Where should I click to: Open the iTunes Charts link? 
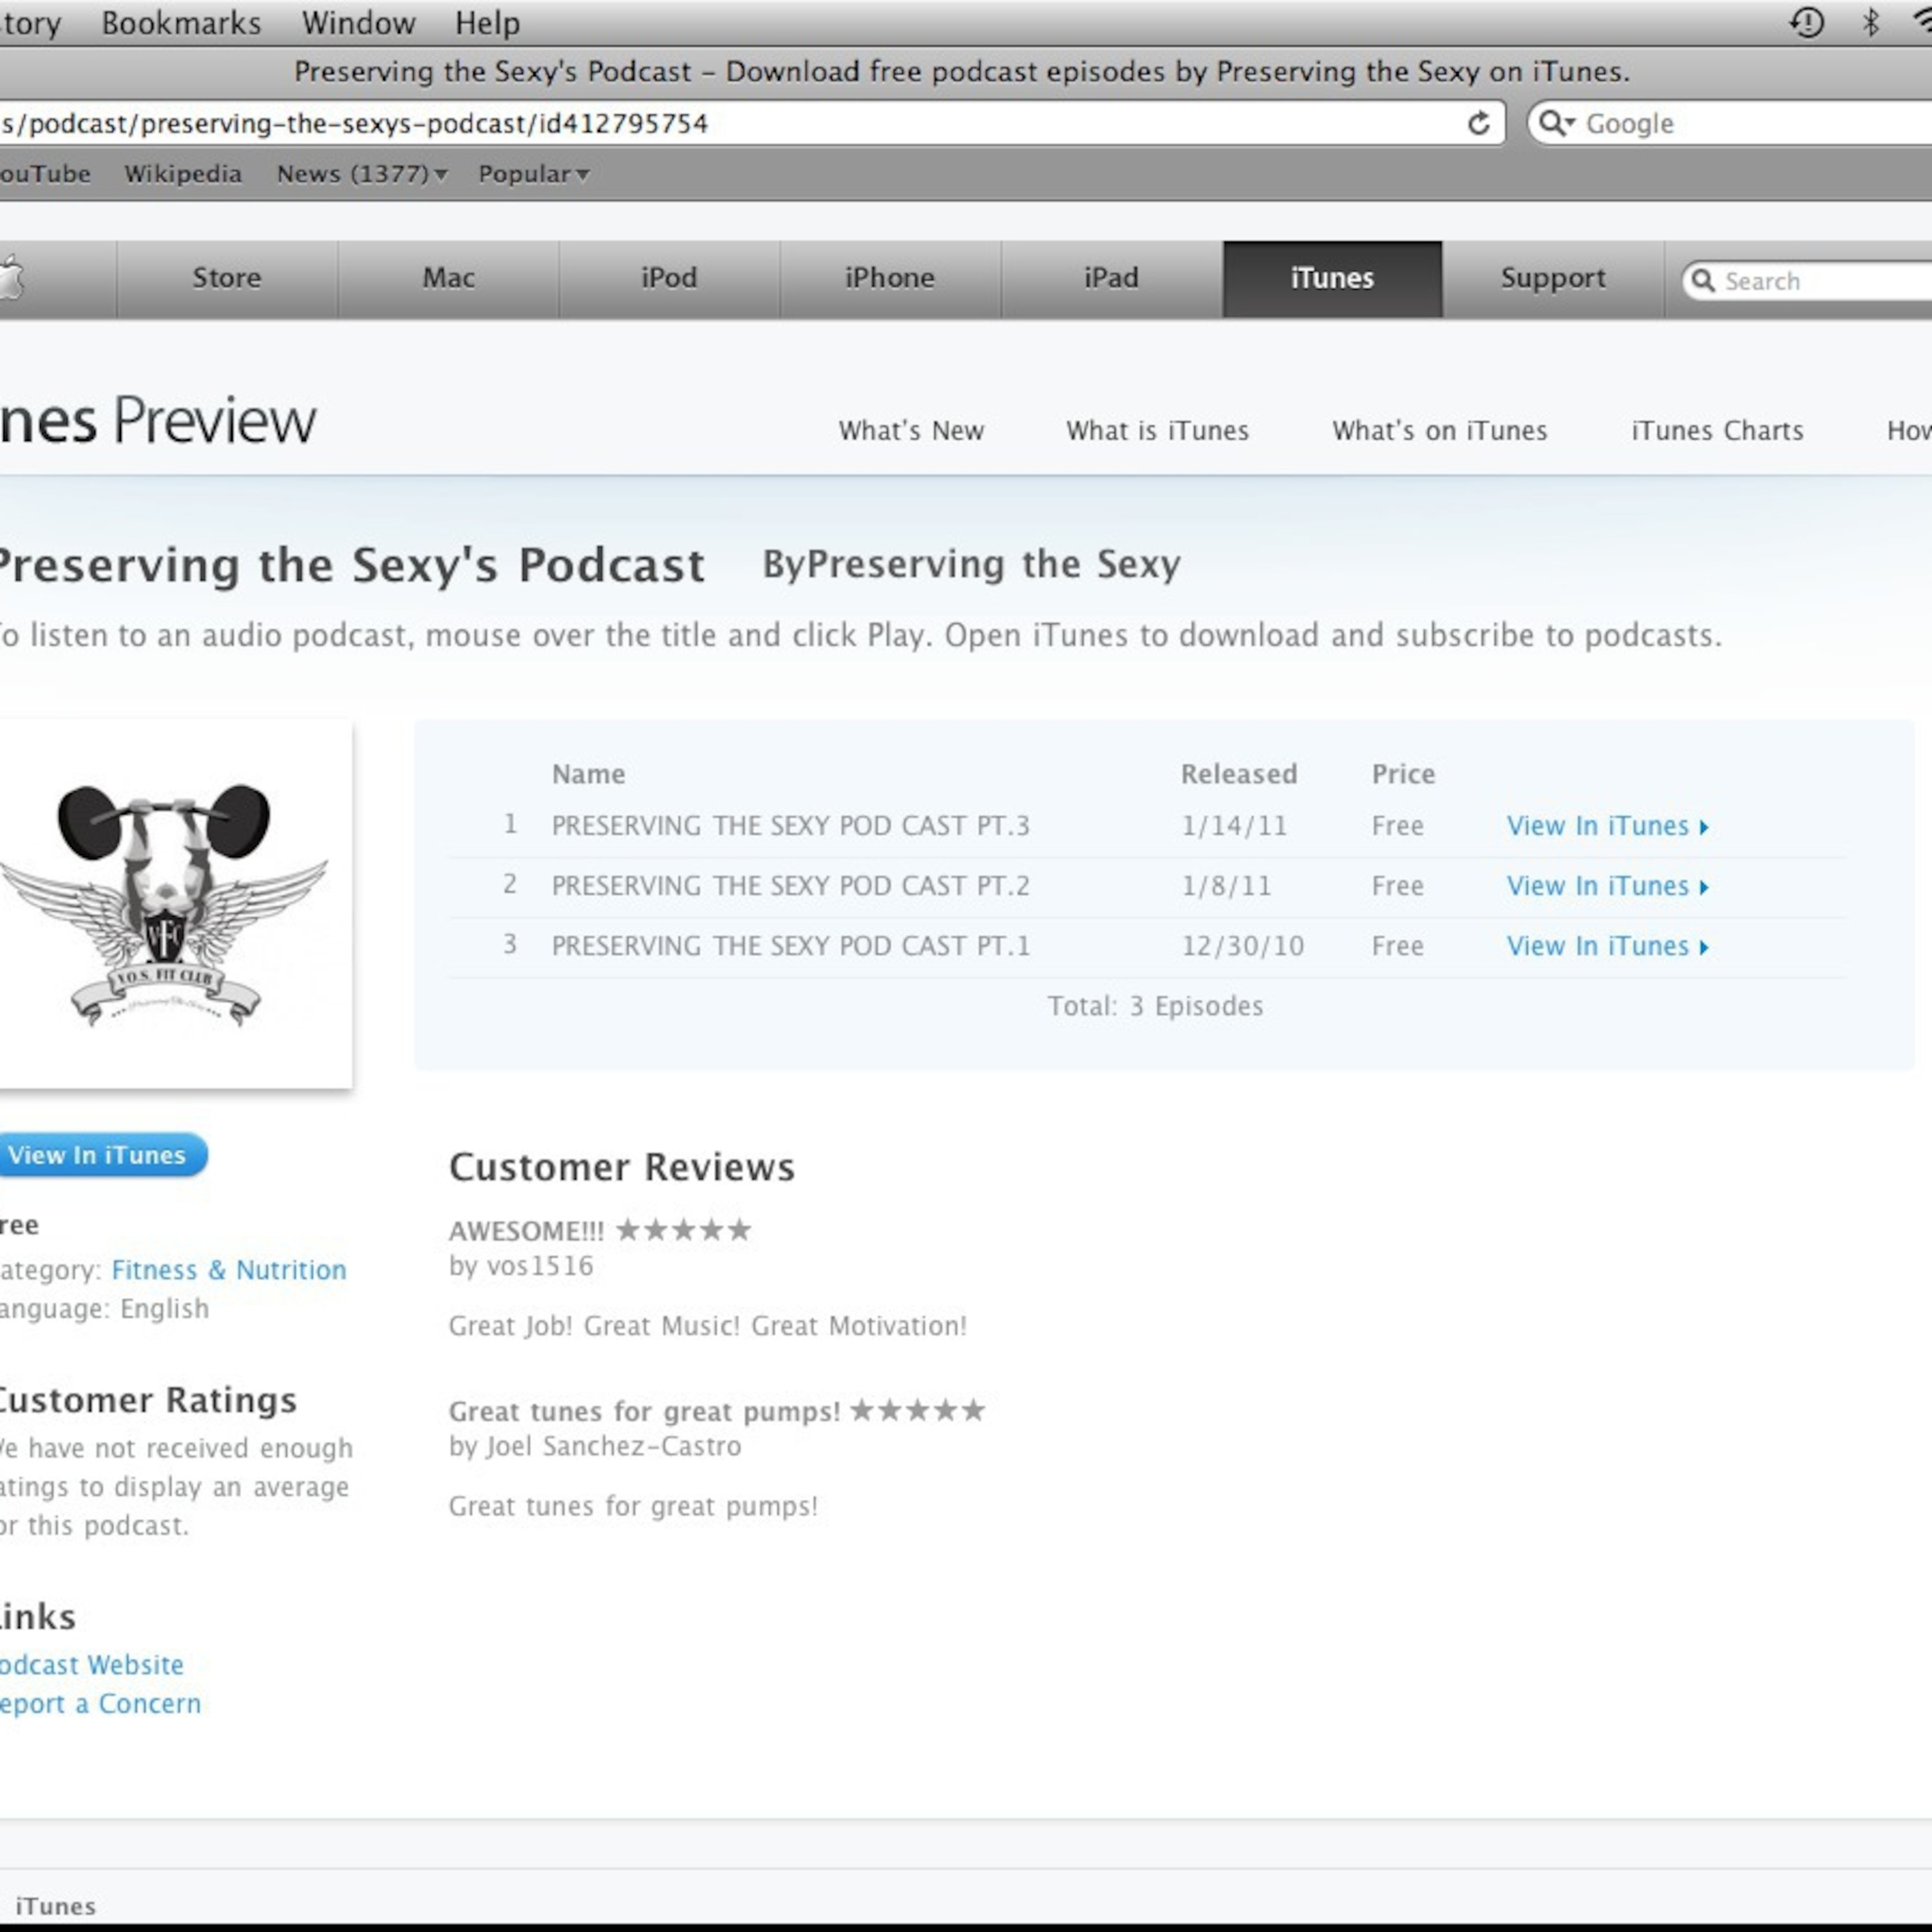point(1717,431)
